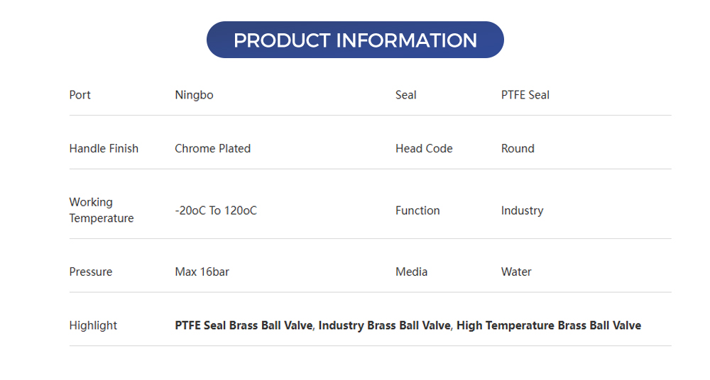Click the Media row label
Viewport: 710px width, 380px height.
point(411,272)
